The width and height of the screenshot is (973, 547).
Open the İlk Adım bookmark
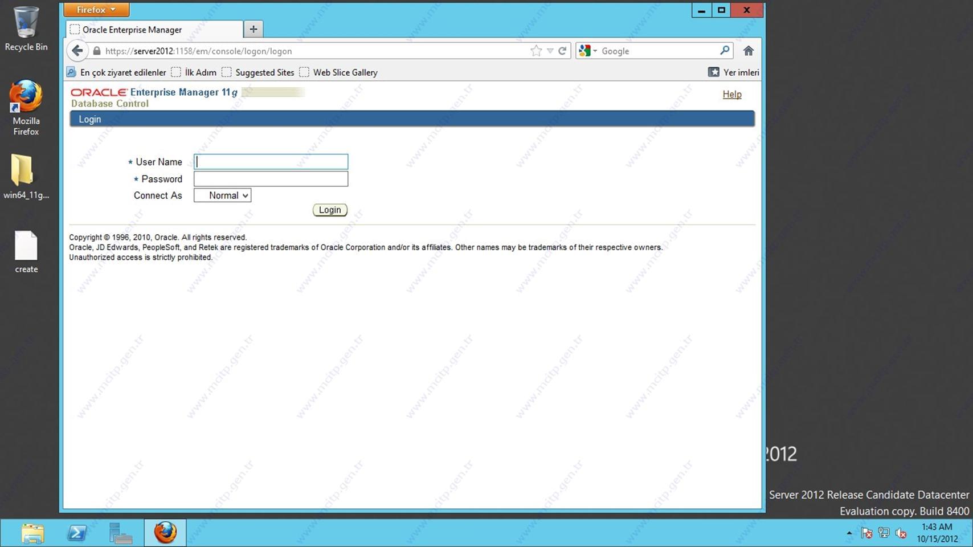[x=194, y=72]
